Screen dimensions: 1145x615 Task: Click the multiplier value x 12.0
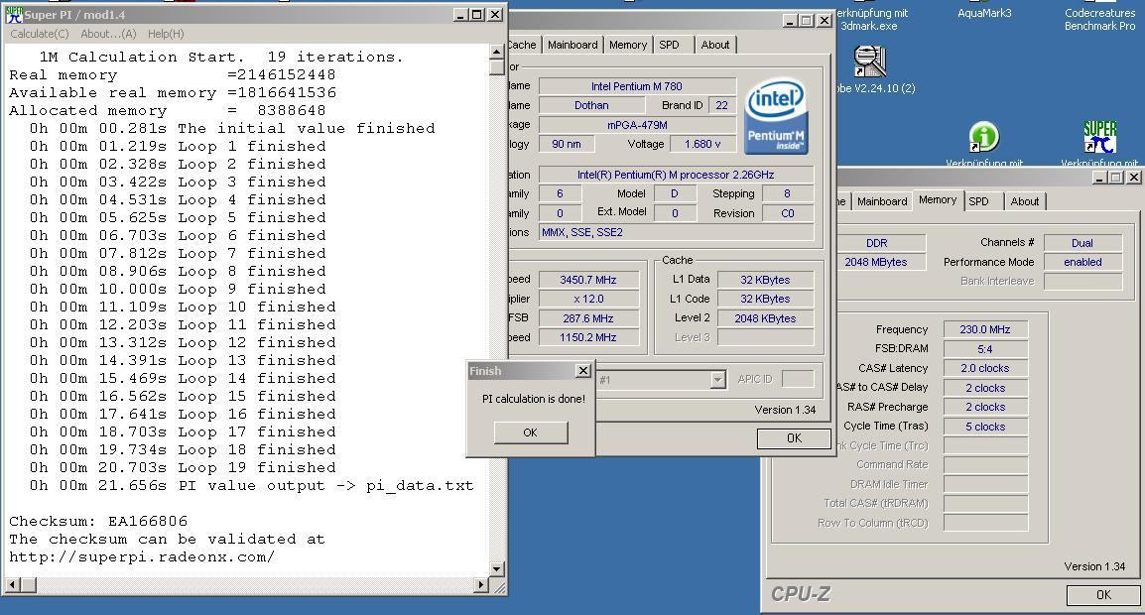pyautogui.click(x=587, y=299)
